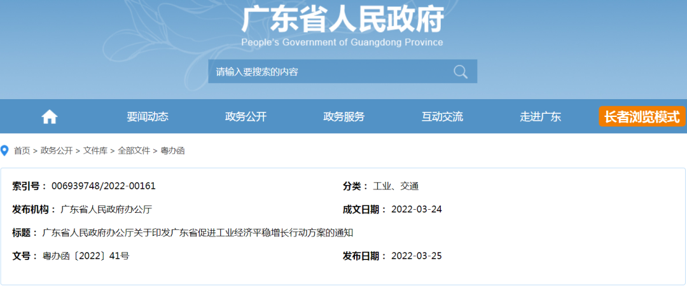Open the 互动交流 menu
The width and height of the screenshot is (687, 286).
pyautogui.click(x=443, y=117)
